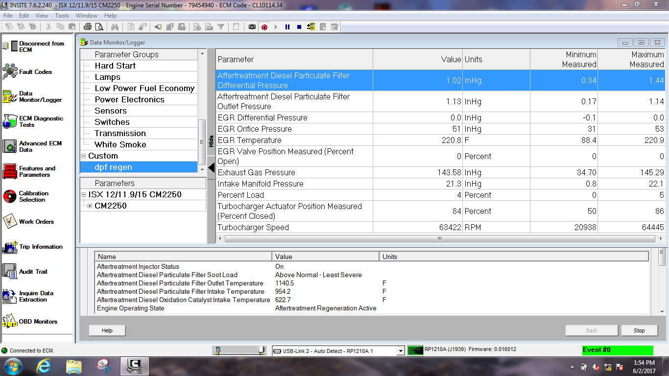Open the Edit menu
669x376 pixels.
point(24,16)
